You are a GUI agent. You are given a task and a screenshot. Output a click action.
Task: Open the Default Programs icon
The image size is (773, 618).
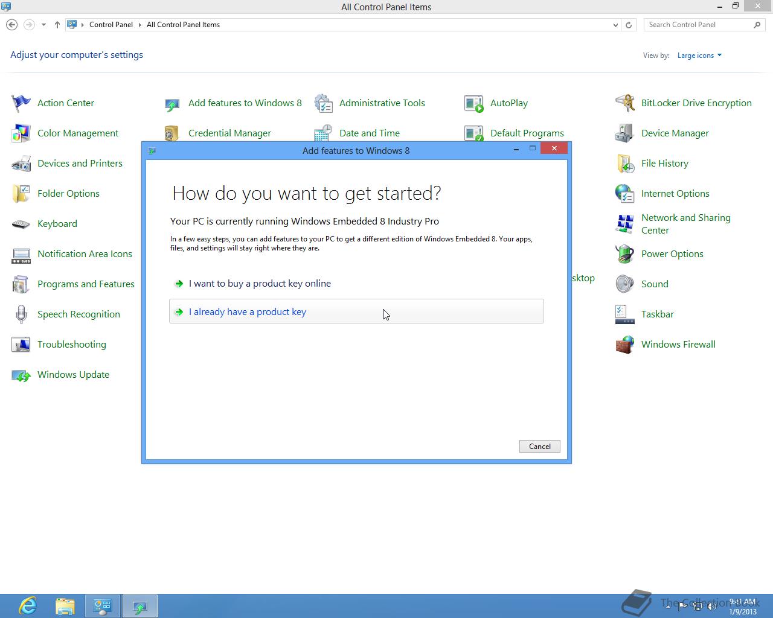[474, 133]
